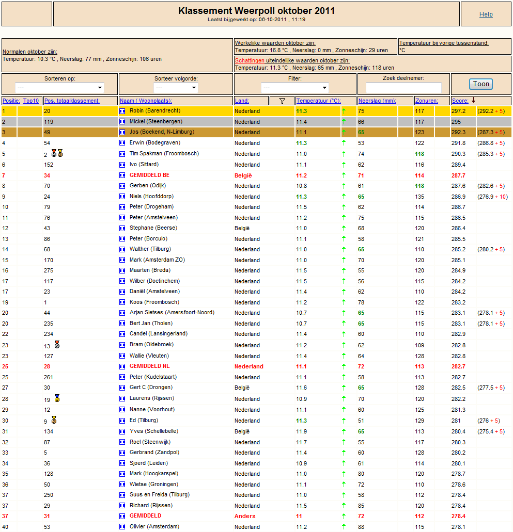The width and height of the screenshot is (513, 532).
Task: Click the Zoek deelnemer search field
Action: tap(403, 88)
